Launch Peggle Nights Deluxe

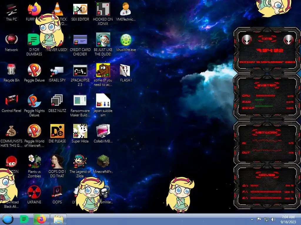click(x=34, y=105)
